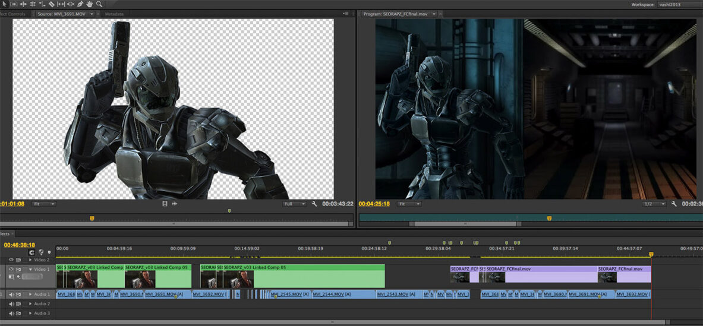Mute Audio 2 track speaker

11,304
